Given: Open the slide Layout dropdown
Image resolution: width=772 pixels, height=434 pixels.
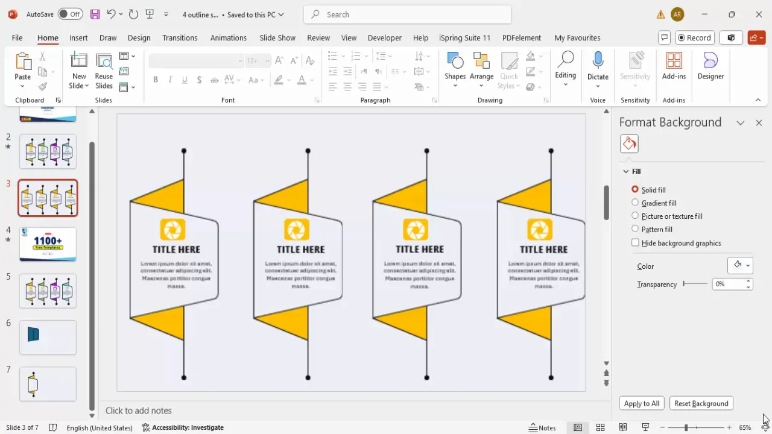Looking at the screenshot, I should [127, 56].
